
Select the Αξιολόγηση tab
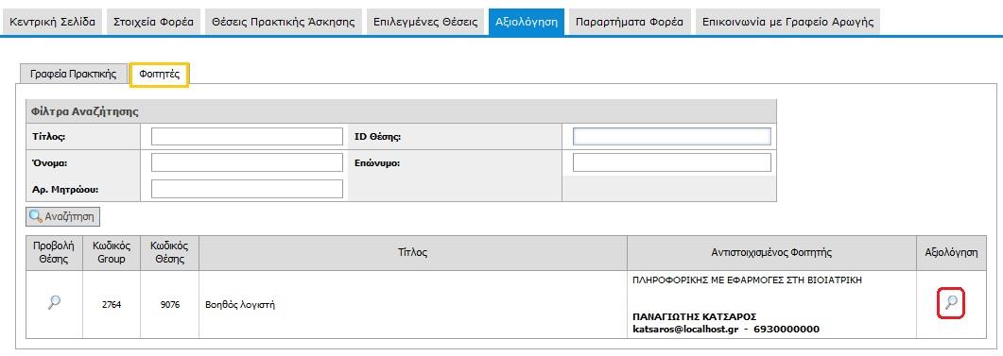[527, 22]
